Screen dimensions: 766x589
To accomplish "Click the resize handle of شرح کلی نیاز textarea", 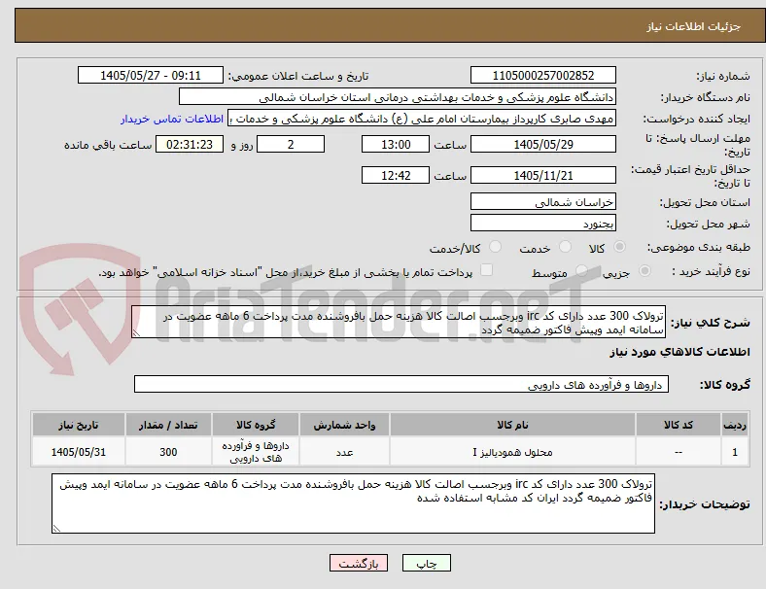I will pos(136,333).
